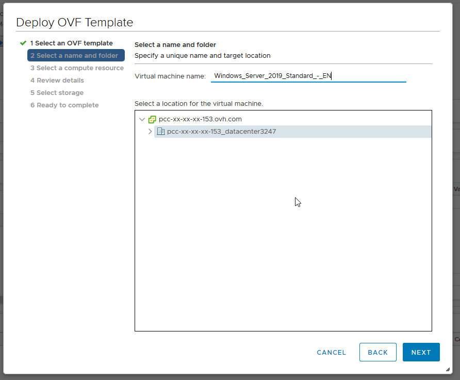The height and width of the screenshot is (380, 460).
Task: Grab the dialog resize handle in the corner
Action: coord(448,370)
